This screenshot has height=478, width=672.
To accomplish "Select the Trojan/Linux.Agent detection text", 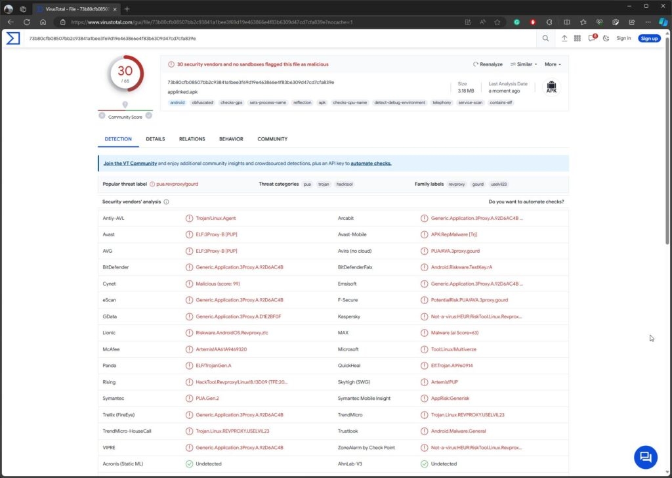I will tap(215, 218).
